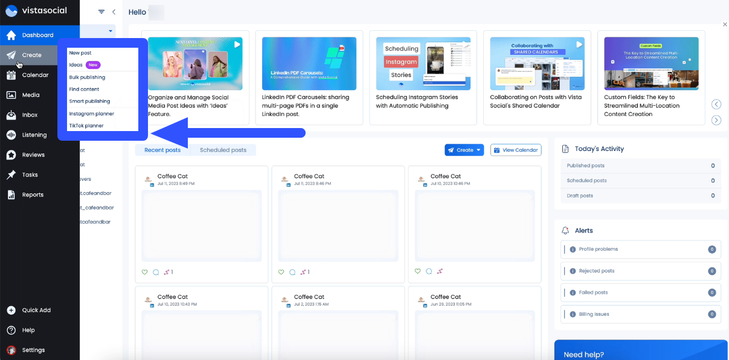
Task: Open the Inbox sidebar icon
Action: (11, 115)
